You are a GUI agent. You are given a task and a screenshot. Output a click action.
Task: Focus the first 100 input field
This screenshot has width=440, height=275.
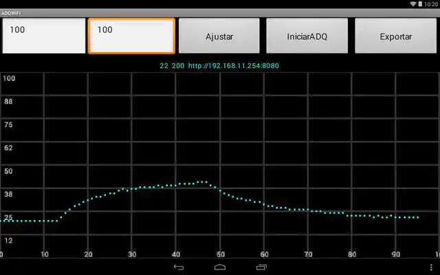[44, 36]
